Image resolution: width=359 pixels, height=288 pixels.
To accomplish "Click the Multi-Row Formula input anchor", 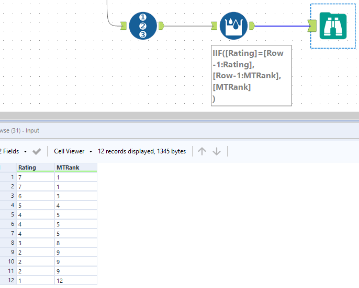I will pyautogui.click(x=214, y=25).
